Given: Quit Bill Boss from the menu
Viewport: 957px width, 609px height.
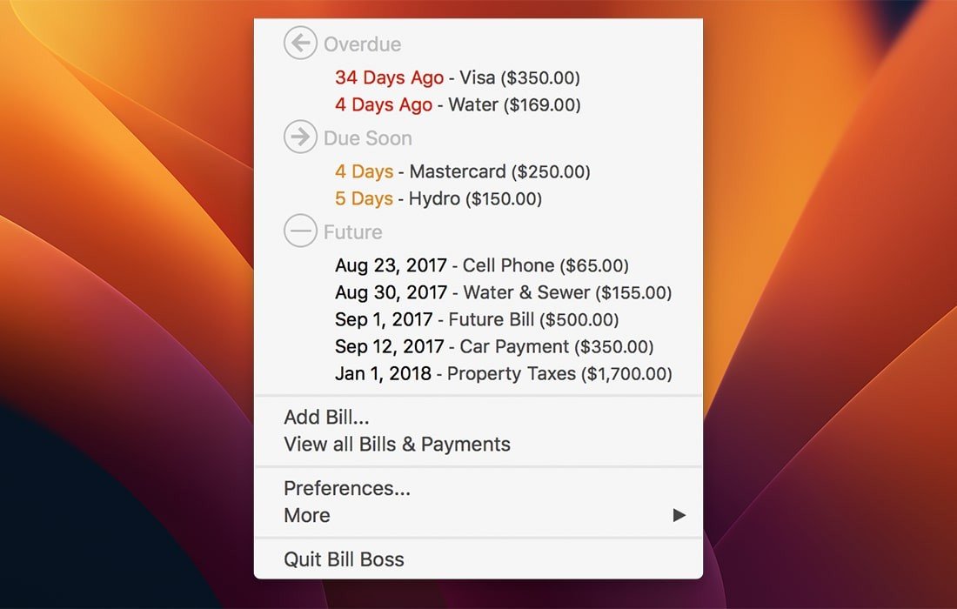Looking at the screenshot, I should coord(344,559).
